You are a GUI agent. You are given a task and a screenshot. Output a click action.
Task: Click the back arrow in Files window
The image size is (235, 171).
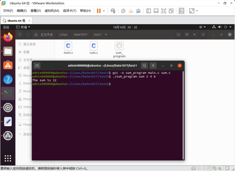20,35
